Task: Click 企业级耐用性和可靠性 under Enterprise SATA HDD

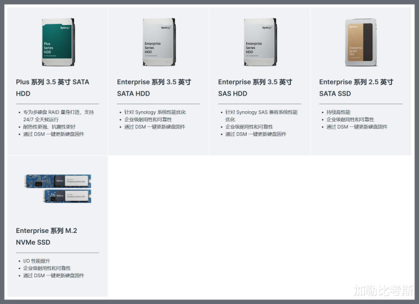Action: [148, 119]
